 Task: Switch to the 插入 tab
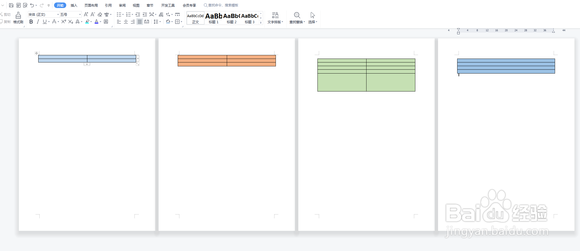74,5
